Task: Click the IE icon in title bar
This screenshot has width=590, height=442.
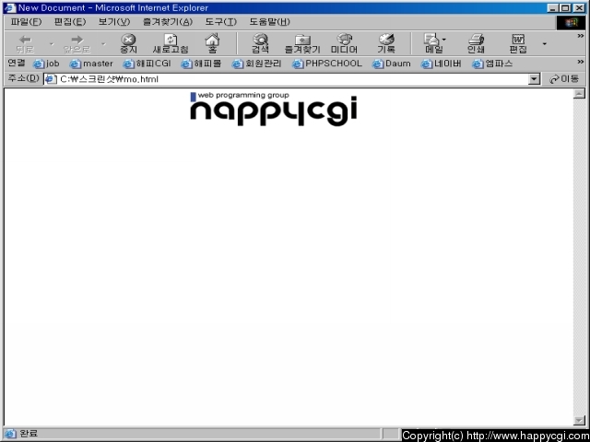Action: [10, 8]
